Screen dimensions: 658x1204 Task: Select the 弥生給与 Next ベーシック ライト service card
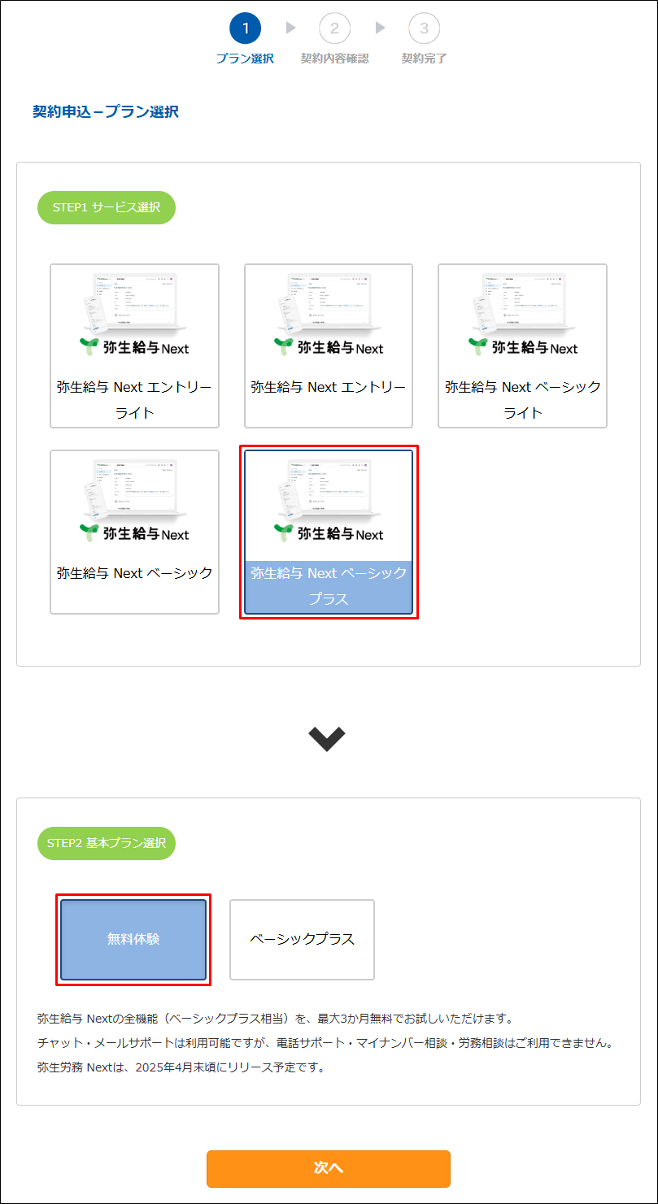pyautogui.click(x=522, y=346)
